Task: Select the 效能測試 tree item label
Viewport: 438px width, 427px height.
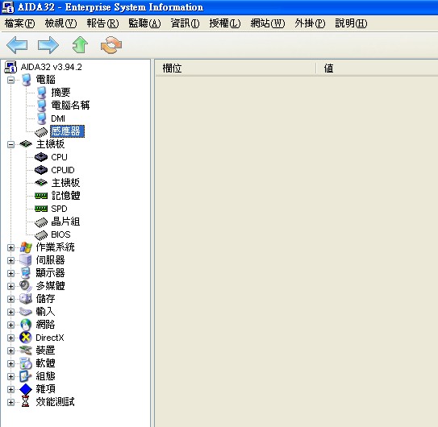Action: [56, 402]
